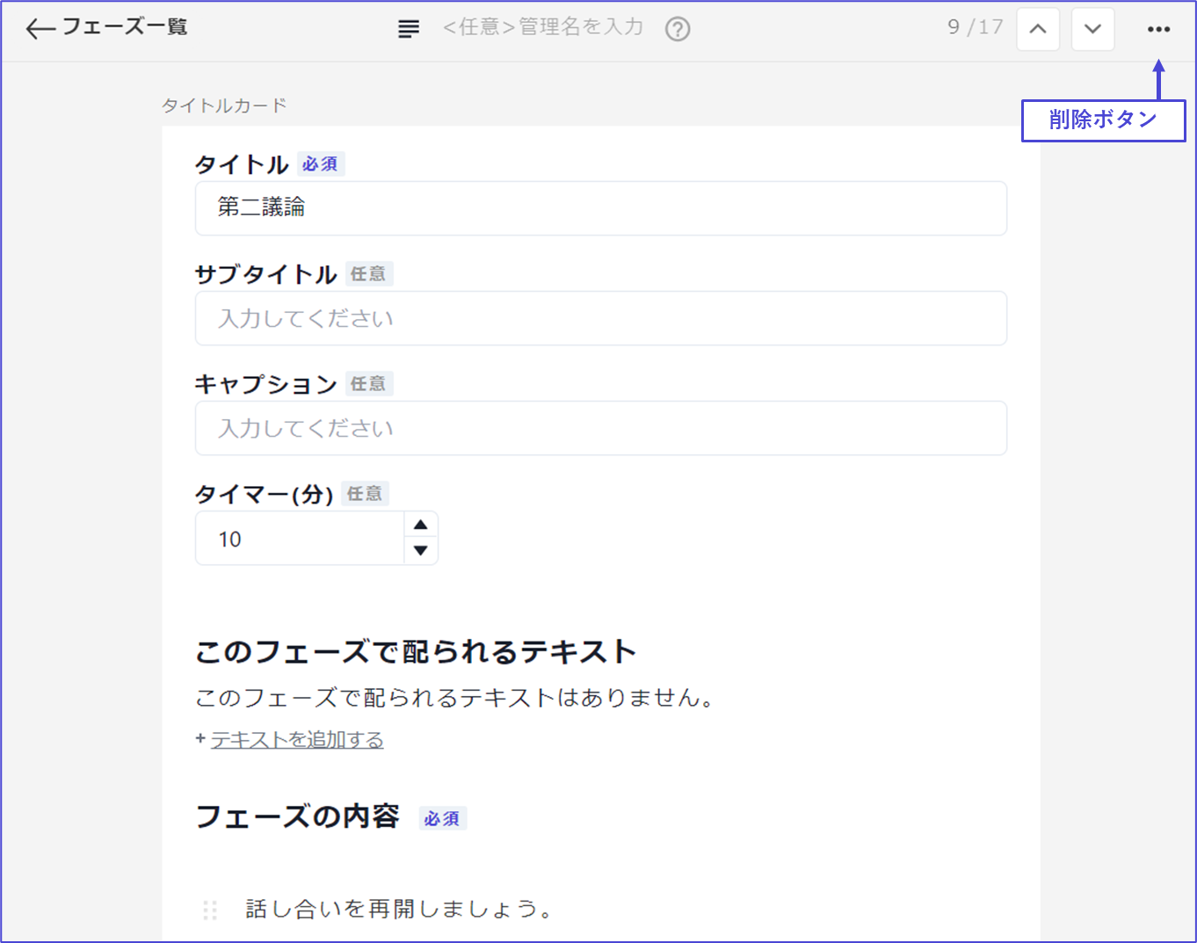Grab the drag handle beside 話し合いを再開しましょう
Screen dimensions: 1197x943
click(x=210, y=910)
